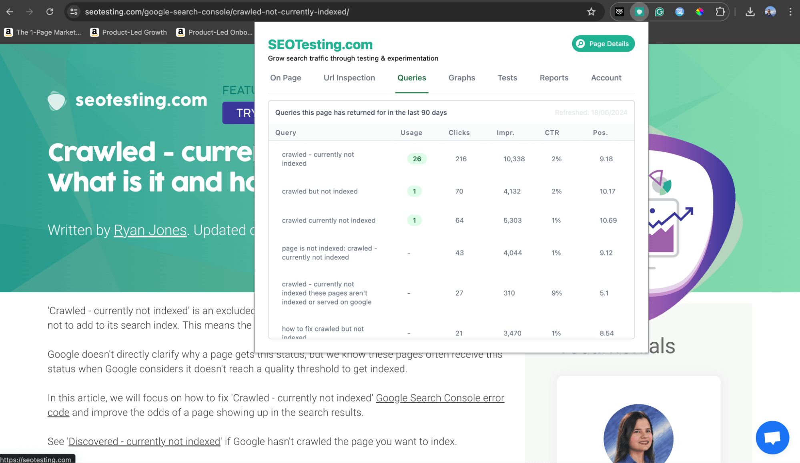
Task: Open the Reports tab
Action: click(x=554, y=78)
